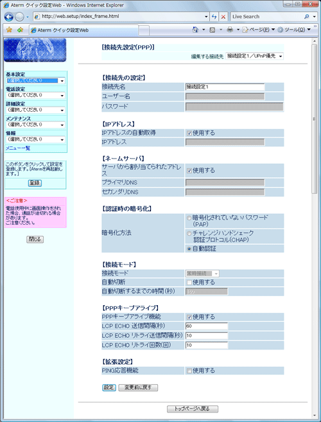This screenshot has width=321, height=422.
Task: Go back with the IE back arrow
Action: (x=8, y=17)
